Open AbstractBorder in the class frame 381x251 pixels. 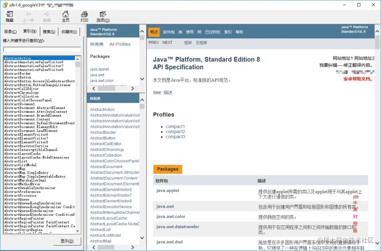(x=103, y=132)
